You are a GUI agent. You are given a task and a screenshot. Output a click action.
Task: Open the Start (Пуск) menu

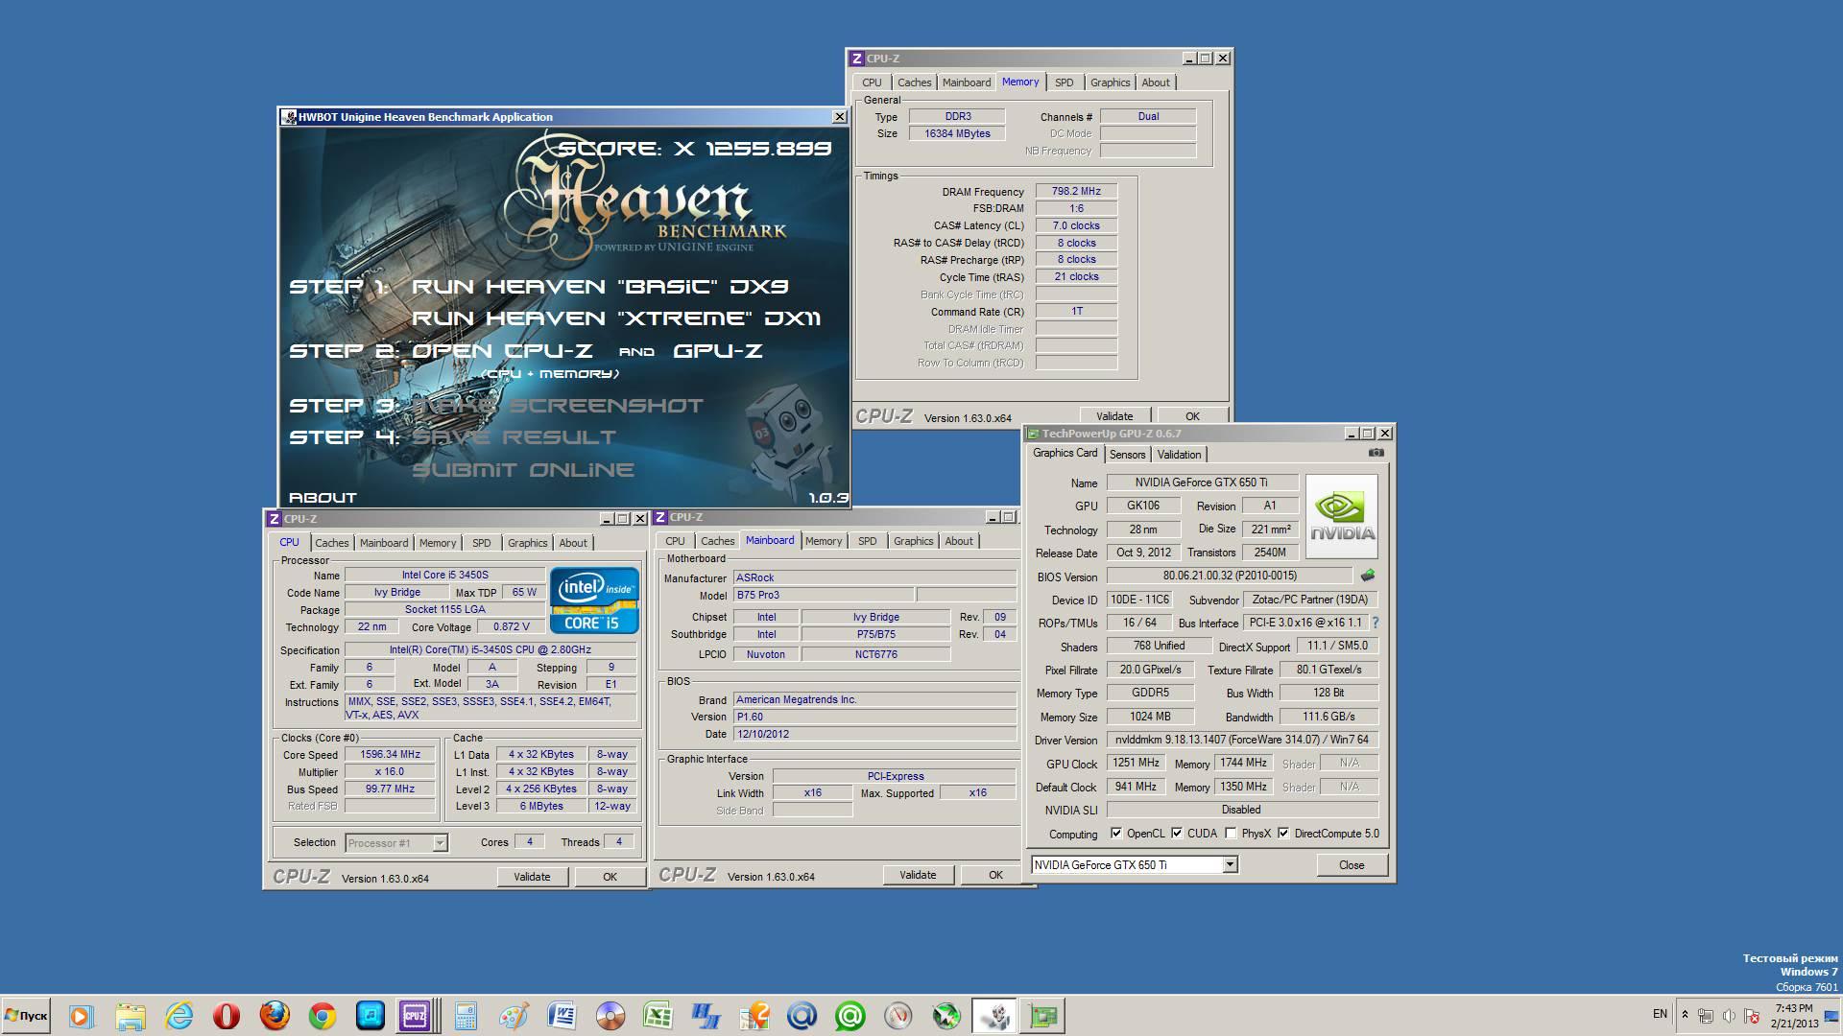[27, 1016]
